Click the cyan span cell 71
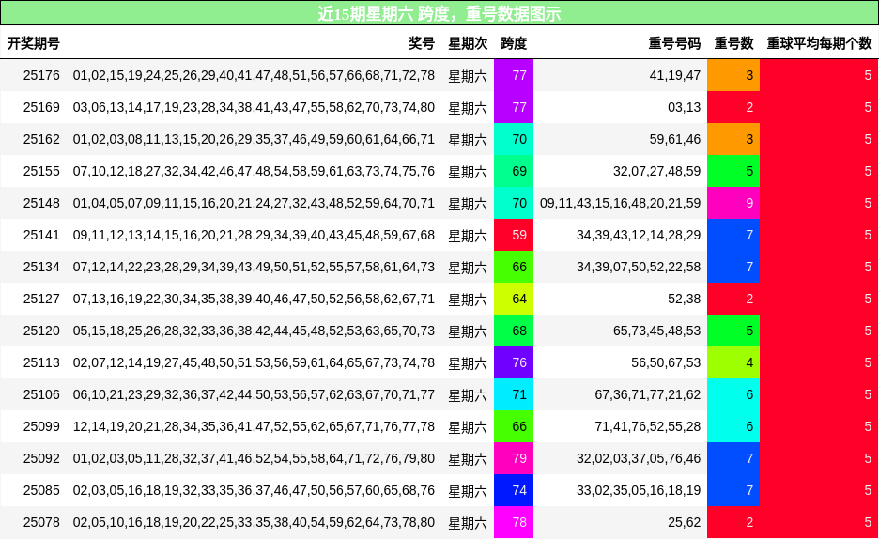Image resolution: width=879 pixels, height=539 pixels. (514, 394)
